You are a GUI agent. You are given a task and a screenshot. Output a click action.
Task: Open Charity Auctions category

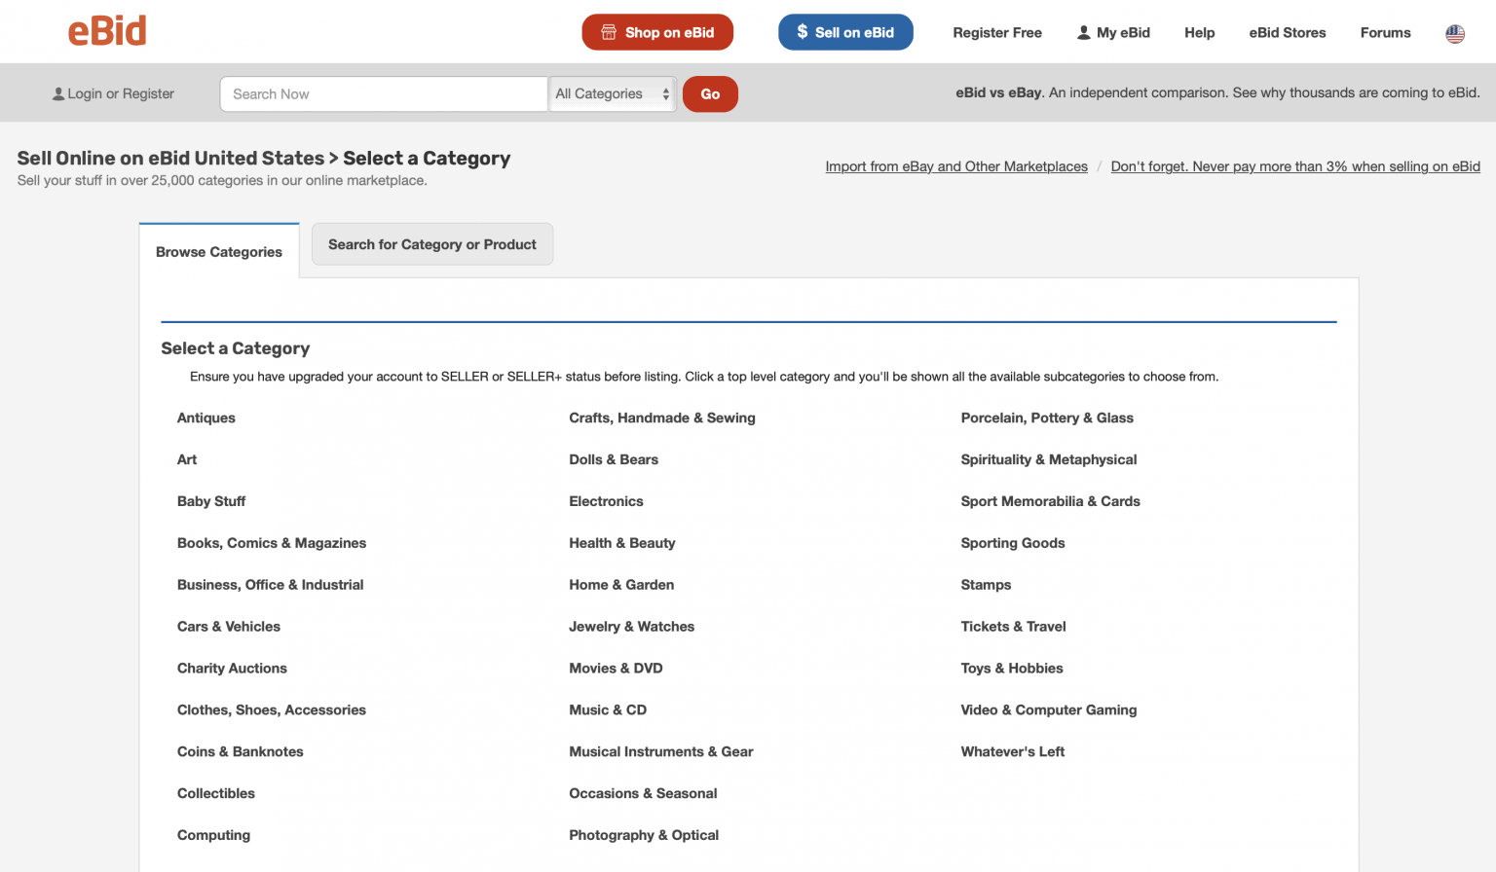[232, 670]
